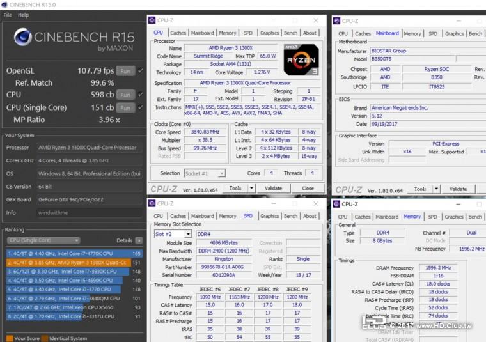
Task: Open About tab in CPU window
Action: pyautogui.click(x=310, y=33)
